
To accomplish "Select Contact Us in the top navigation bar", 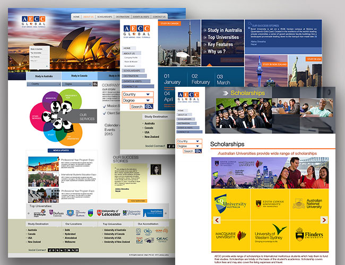I will [159, 17].
